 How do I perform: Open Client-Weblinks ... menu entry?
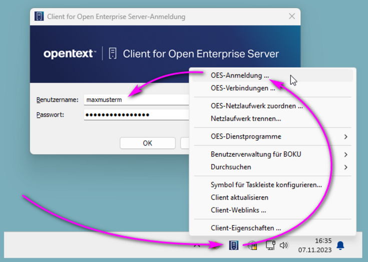click(272, 210)
